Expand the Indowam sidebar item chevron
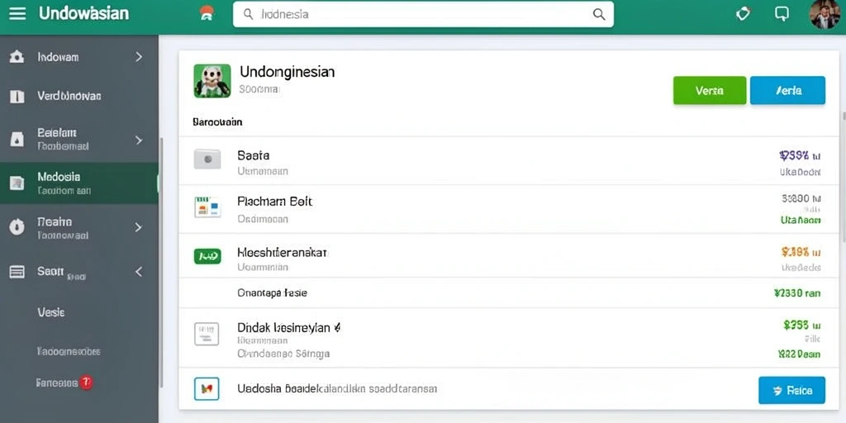The width and height of the screenshot is (846, 423). point(139,57)
